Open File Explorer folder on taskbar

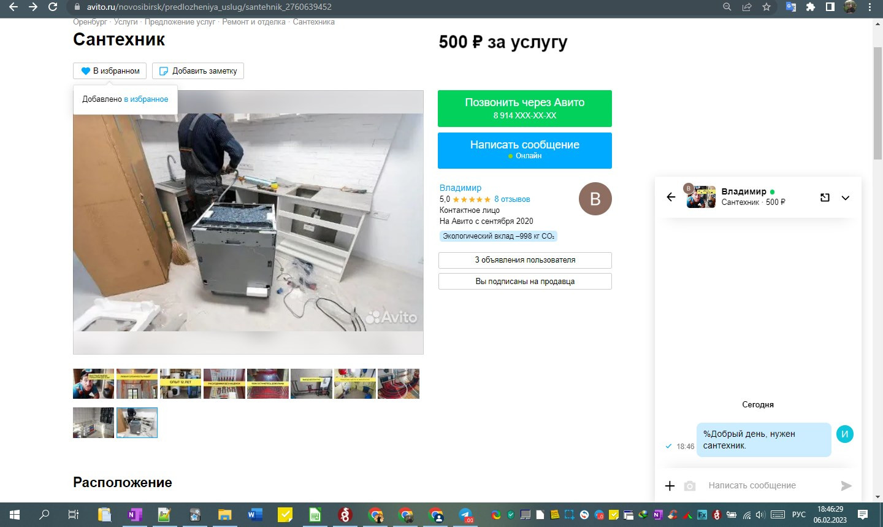(224, 515)
